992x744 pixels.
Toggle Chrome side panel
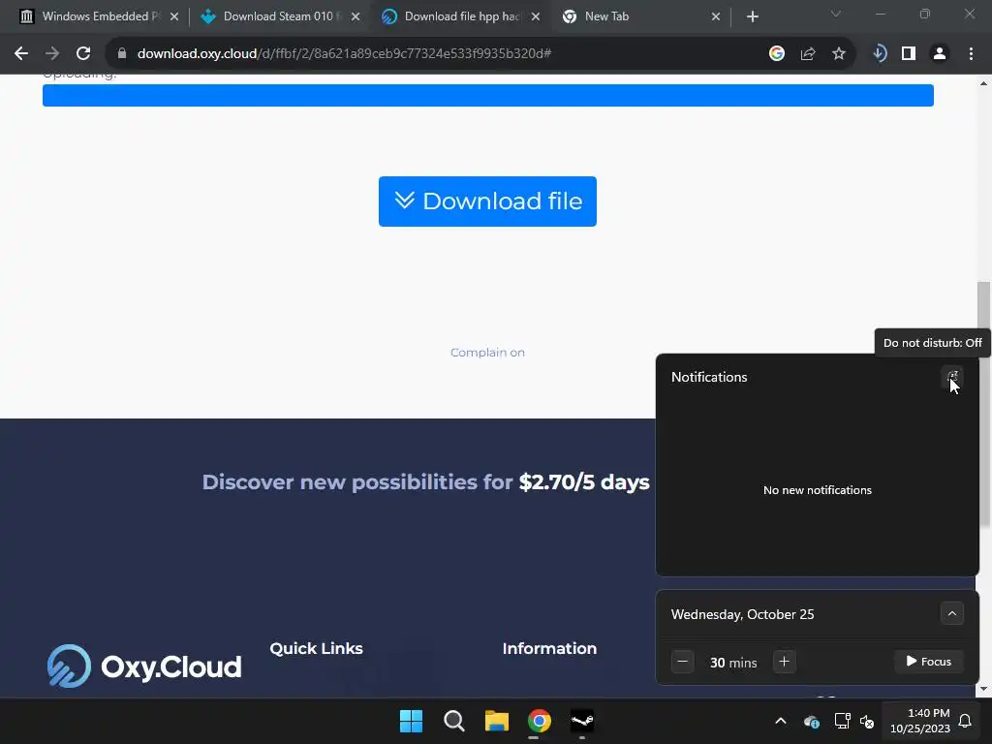coord(909,54)
